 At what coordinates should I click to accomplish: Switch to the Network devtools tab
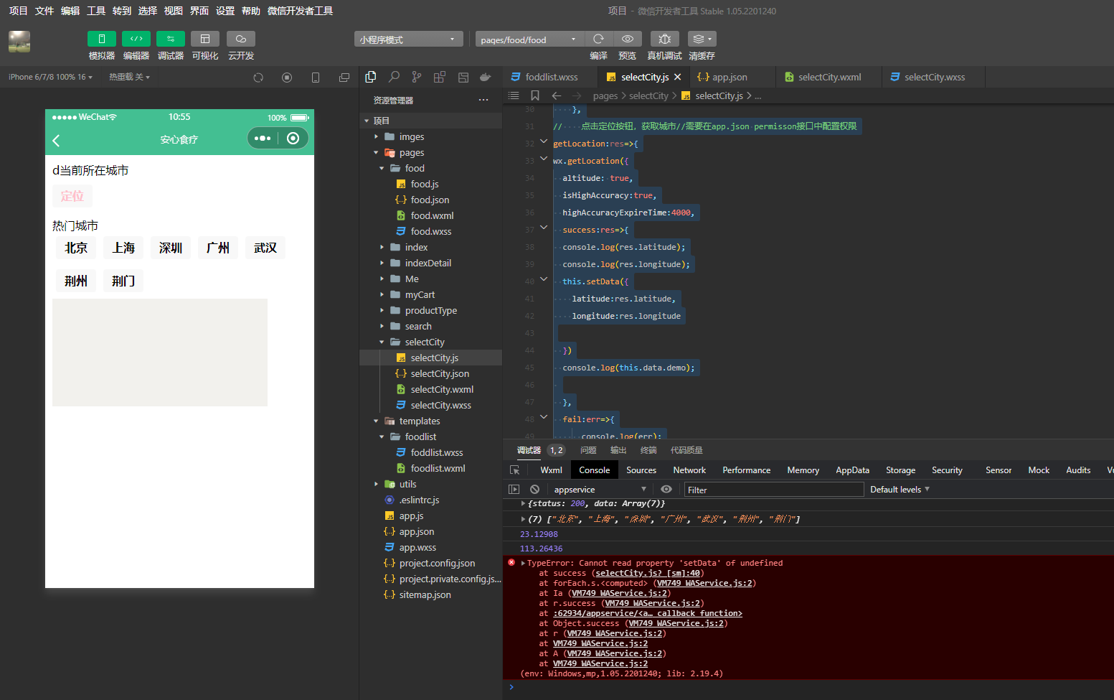pos(689,470)
